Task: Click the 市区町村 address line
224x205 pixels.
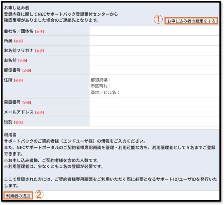Action: [x=101, y=86]
